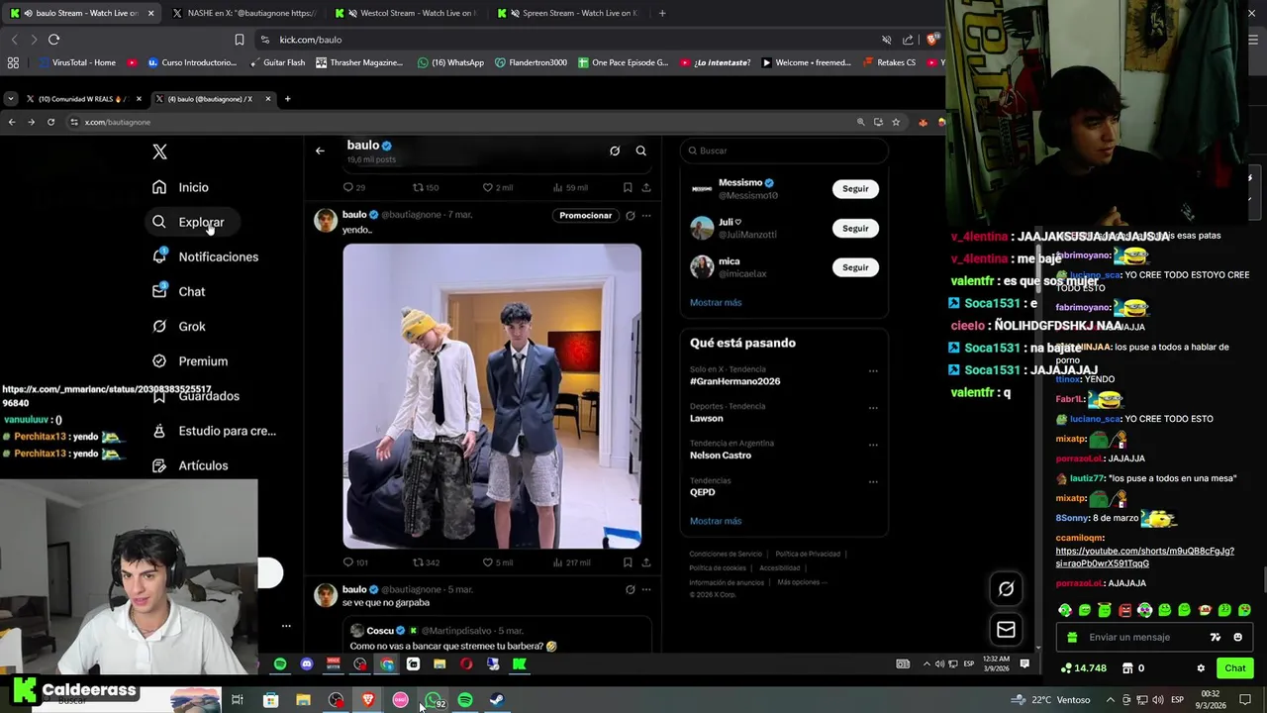Image resolution: width=1267 pixels, height=713 pixels.
Task: Click the Buscar search field on X
Action: click(784, 151)
